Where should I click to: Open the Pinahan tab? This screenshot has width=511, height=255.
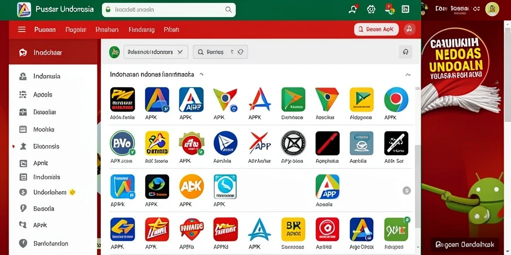pyautogui.click(x=107, y=29)
